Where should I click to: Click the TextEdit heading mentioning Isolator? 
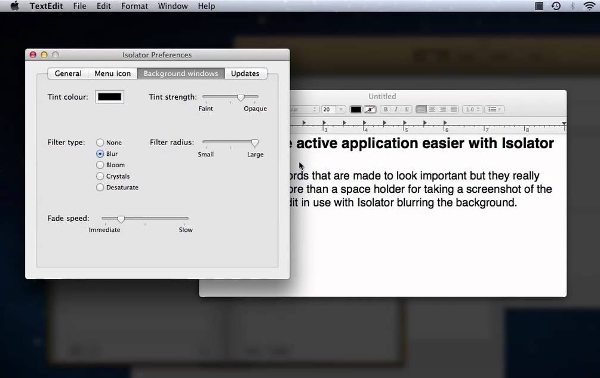[422, 143]
